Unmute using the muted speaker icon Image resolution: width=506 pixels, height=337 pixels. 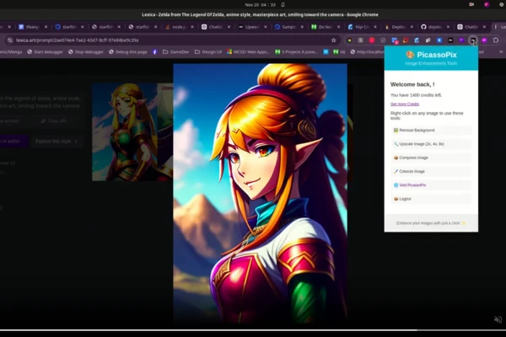click(x=498, y=319)
